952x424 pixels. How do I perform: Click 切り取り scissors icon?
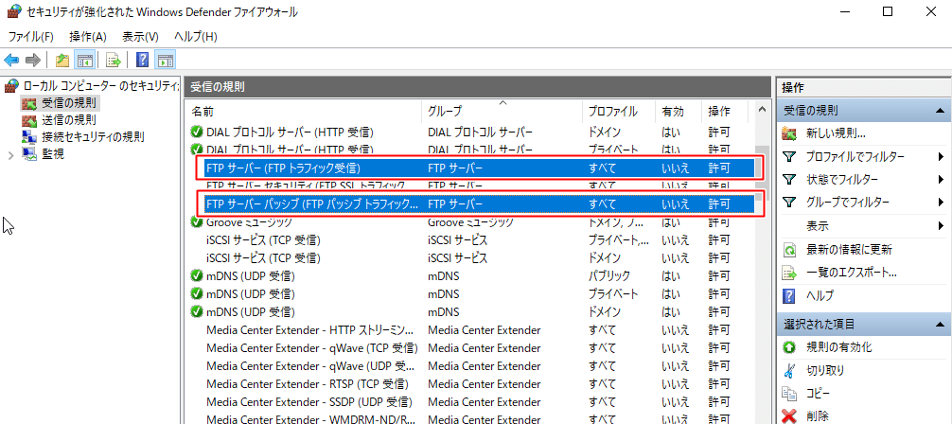[x=789, y=370]
